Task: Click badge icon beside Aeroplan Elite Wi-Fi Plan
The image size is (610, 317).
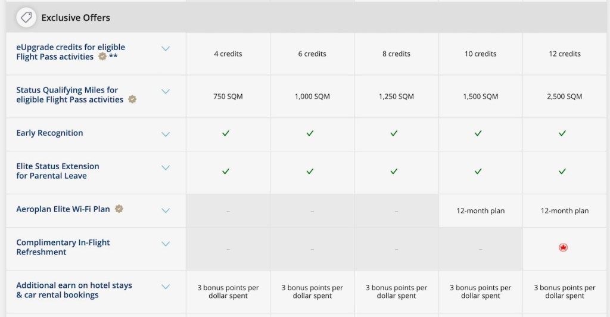Action: point(119,209)
